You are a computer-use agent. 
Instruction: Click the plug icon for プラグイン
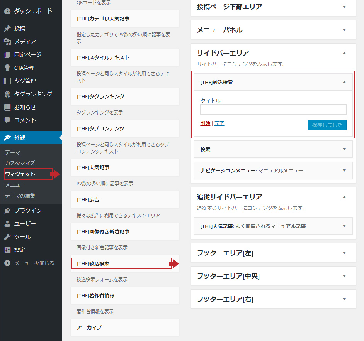(7, 211)
